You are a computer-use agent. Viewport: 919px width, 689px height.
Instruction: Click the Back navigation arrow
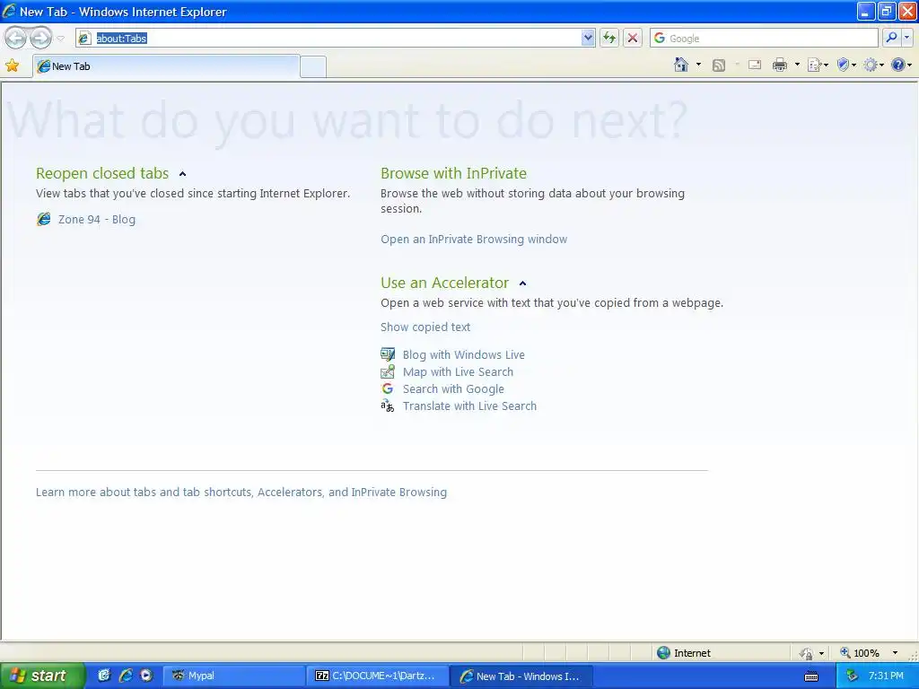[16, 38]
